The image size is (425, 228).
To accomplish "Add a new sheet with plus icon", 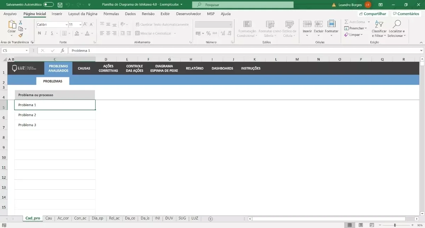I will [210, 219].
